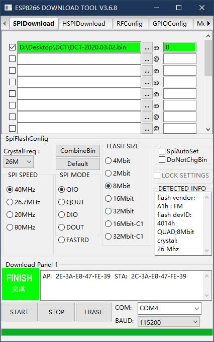The image size is (214, 342).
Task: Click the file list scrollbar thumb
Action: tap(208, 58)
